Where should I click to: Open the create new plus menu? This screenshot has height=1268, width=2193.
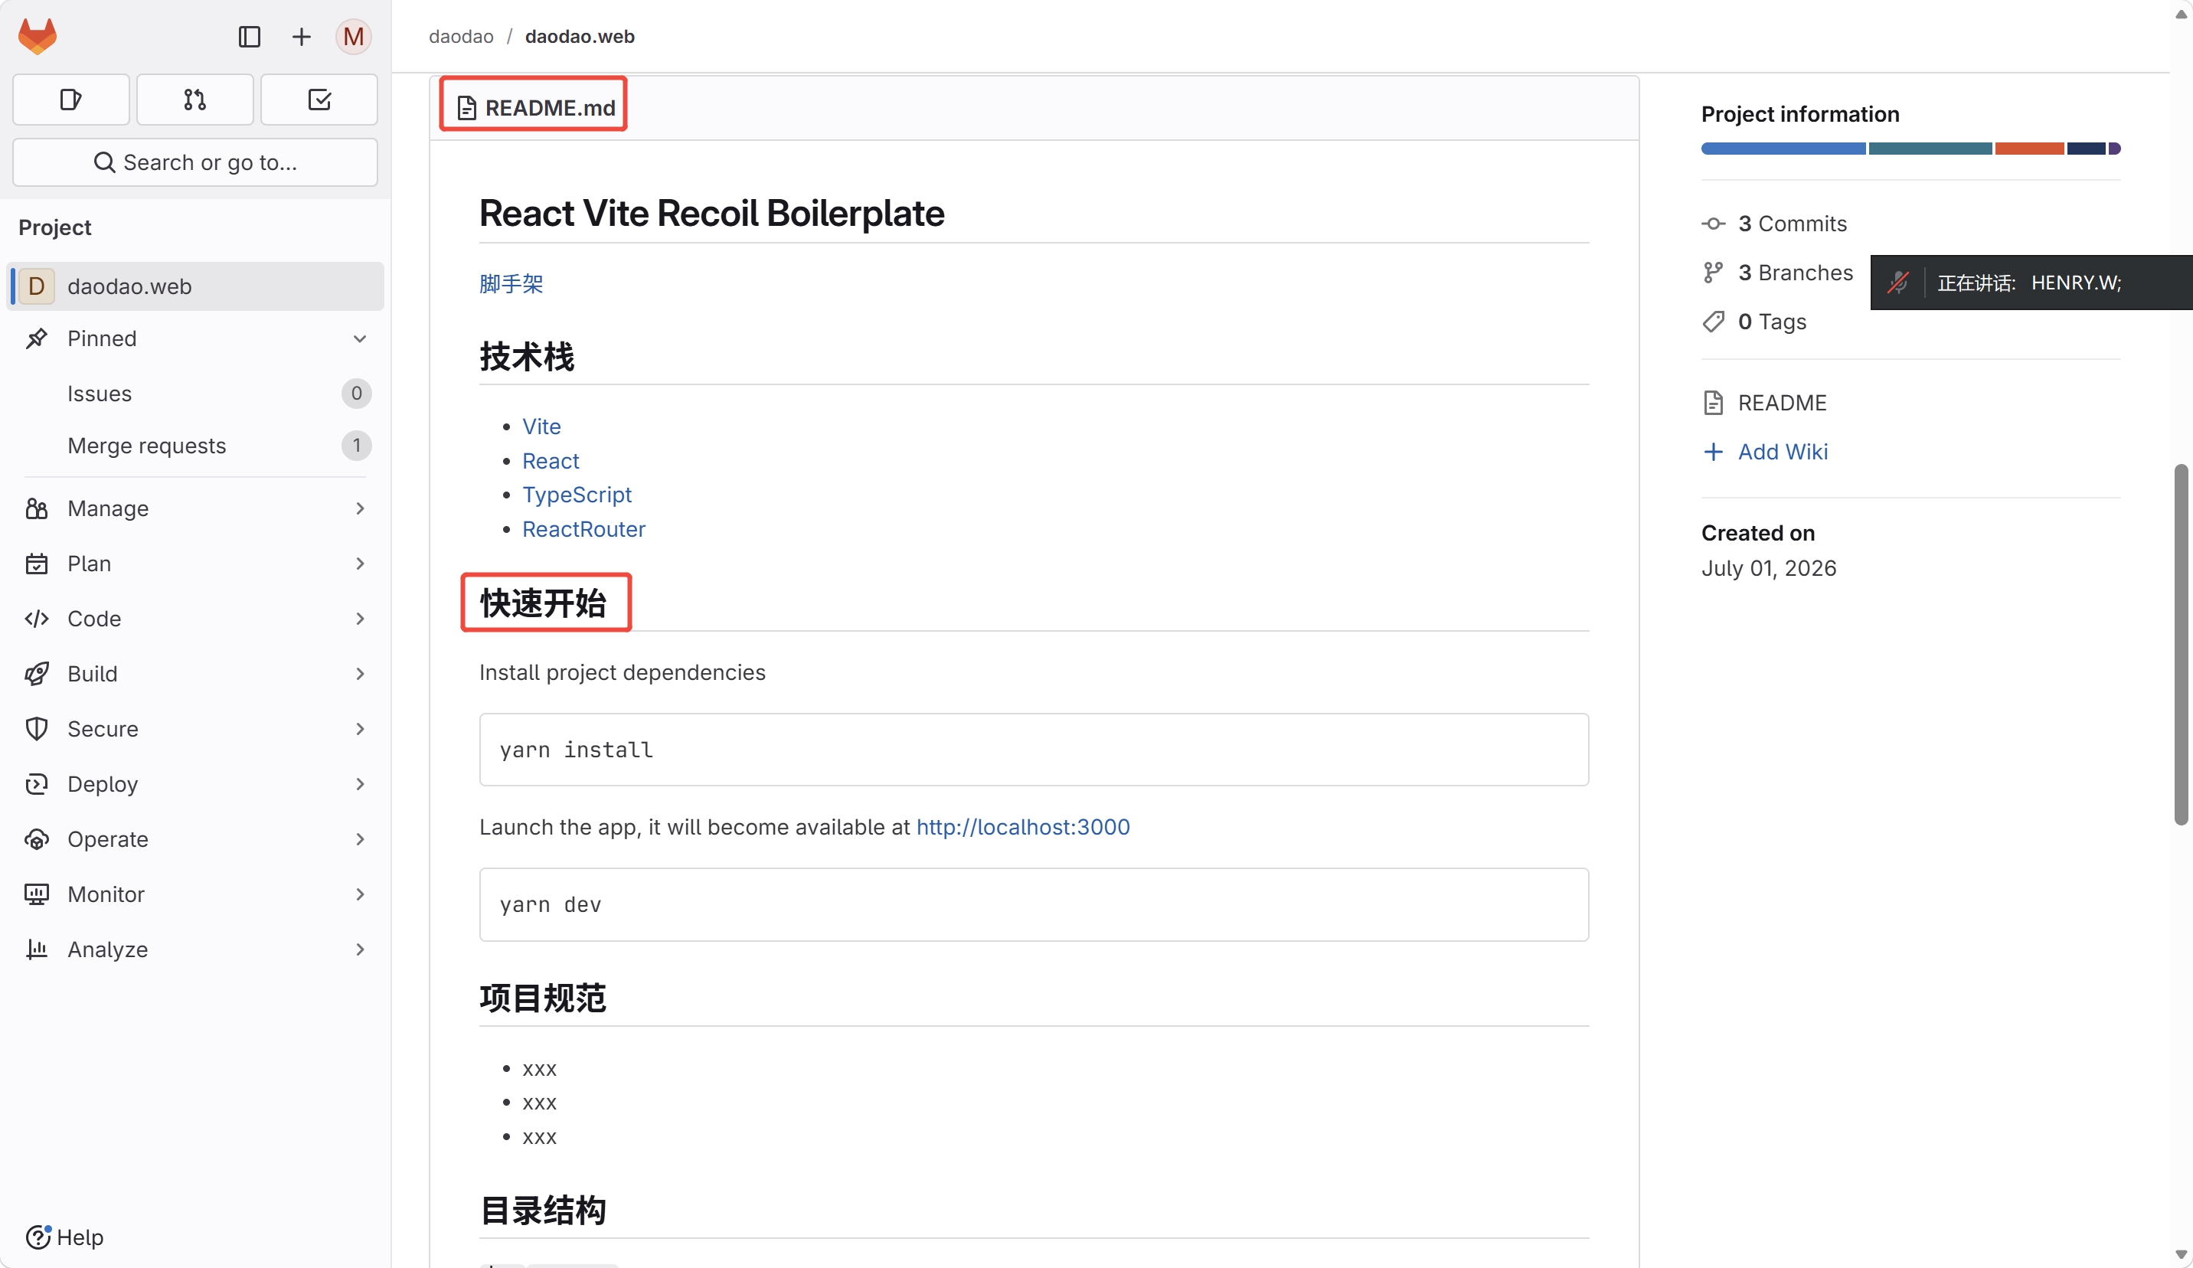[301, 37]
